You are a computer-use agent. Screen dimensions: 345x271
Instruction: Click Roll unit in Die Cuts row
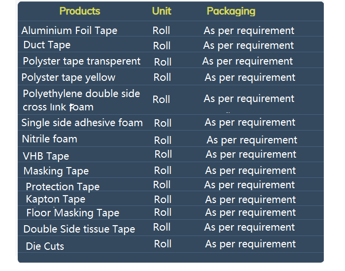163,244
